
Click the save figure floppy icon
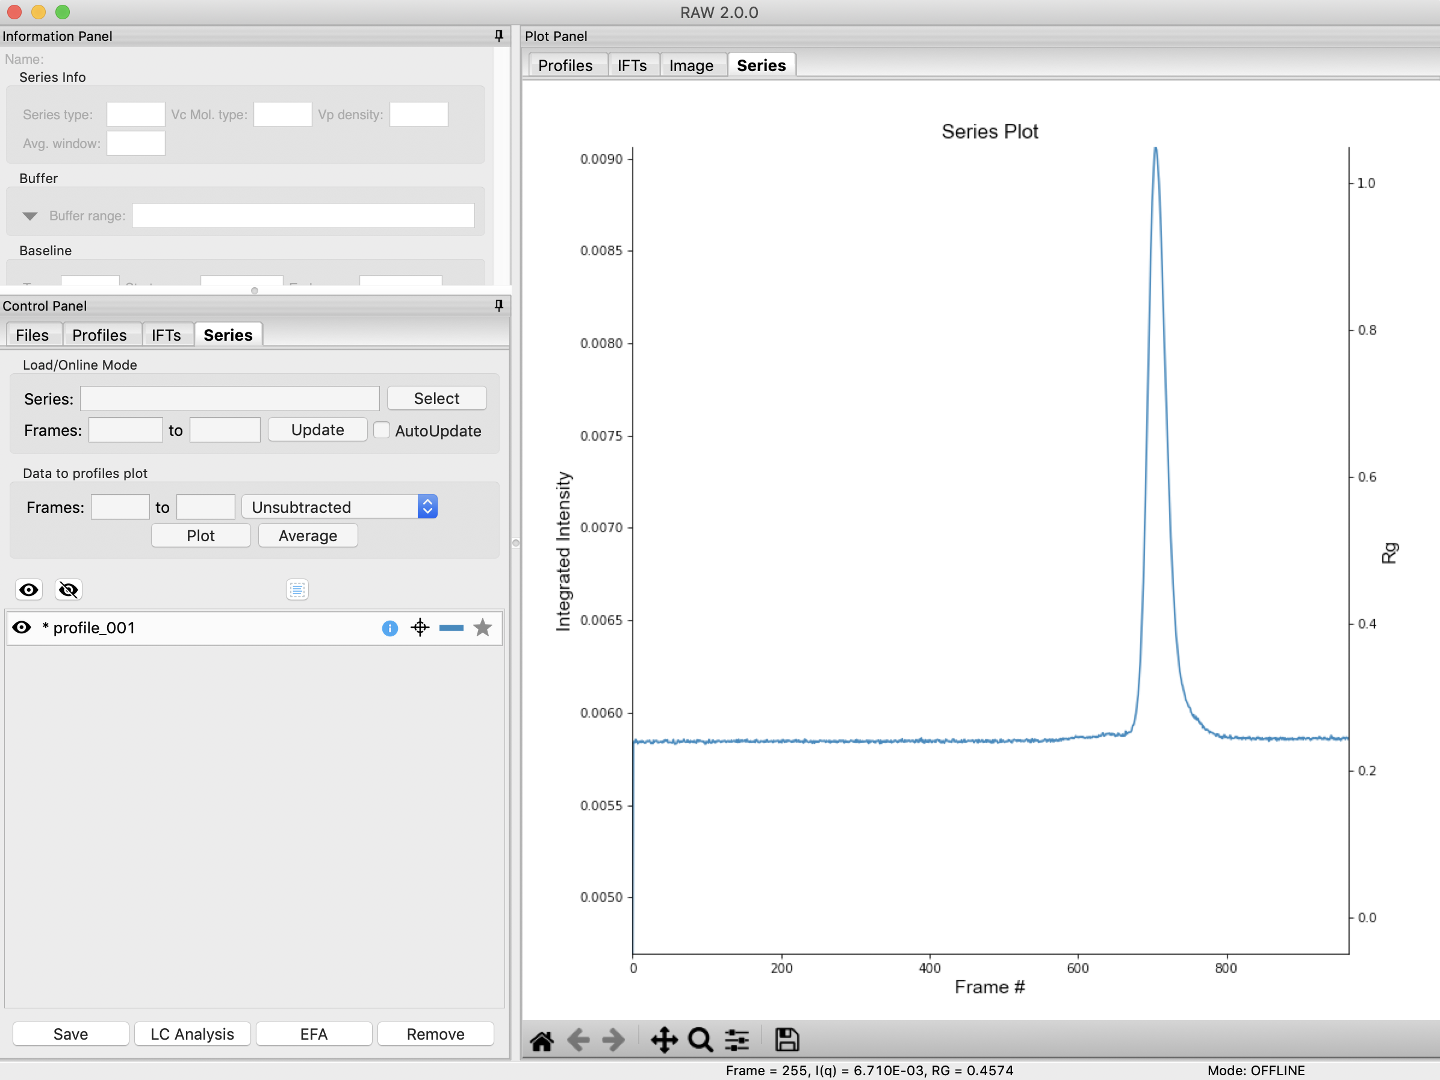(786, 1040)
